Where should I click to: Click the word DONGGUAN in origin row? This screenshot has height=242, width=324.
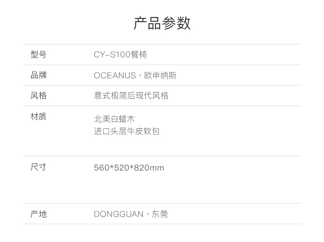point(119,214)
